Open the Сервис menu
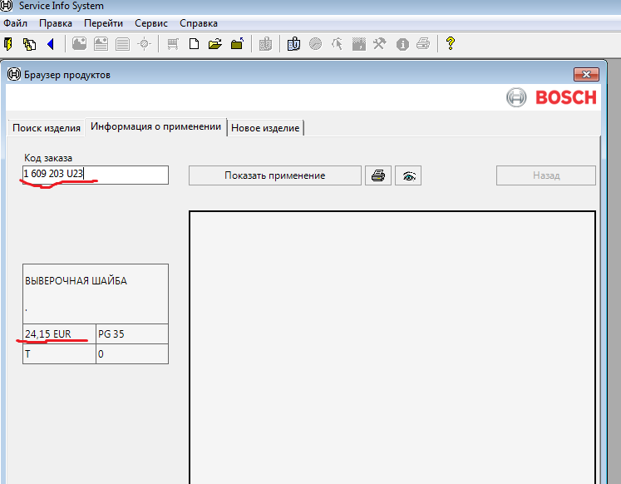 click(x=151, y=23)
